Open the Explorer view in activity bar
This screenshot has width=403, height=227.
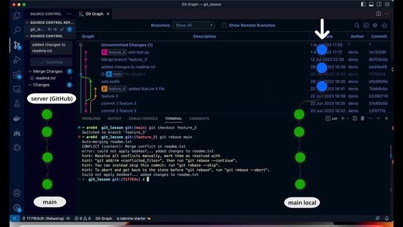(17, 16)
